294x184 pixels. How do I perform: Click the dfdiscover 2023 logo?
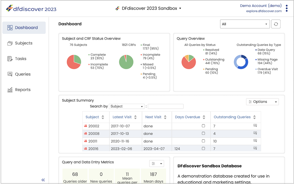(x=31, y=8)
